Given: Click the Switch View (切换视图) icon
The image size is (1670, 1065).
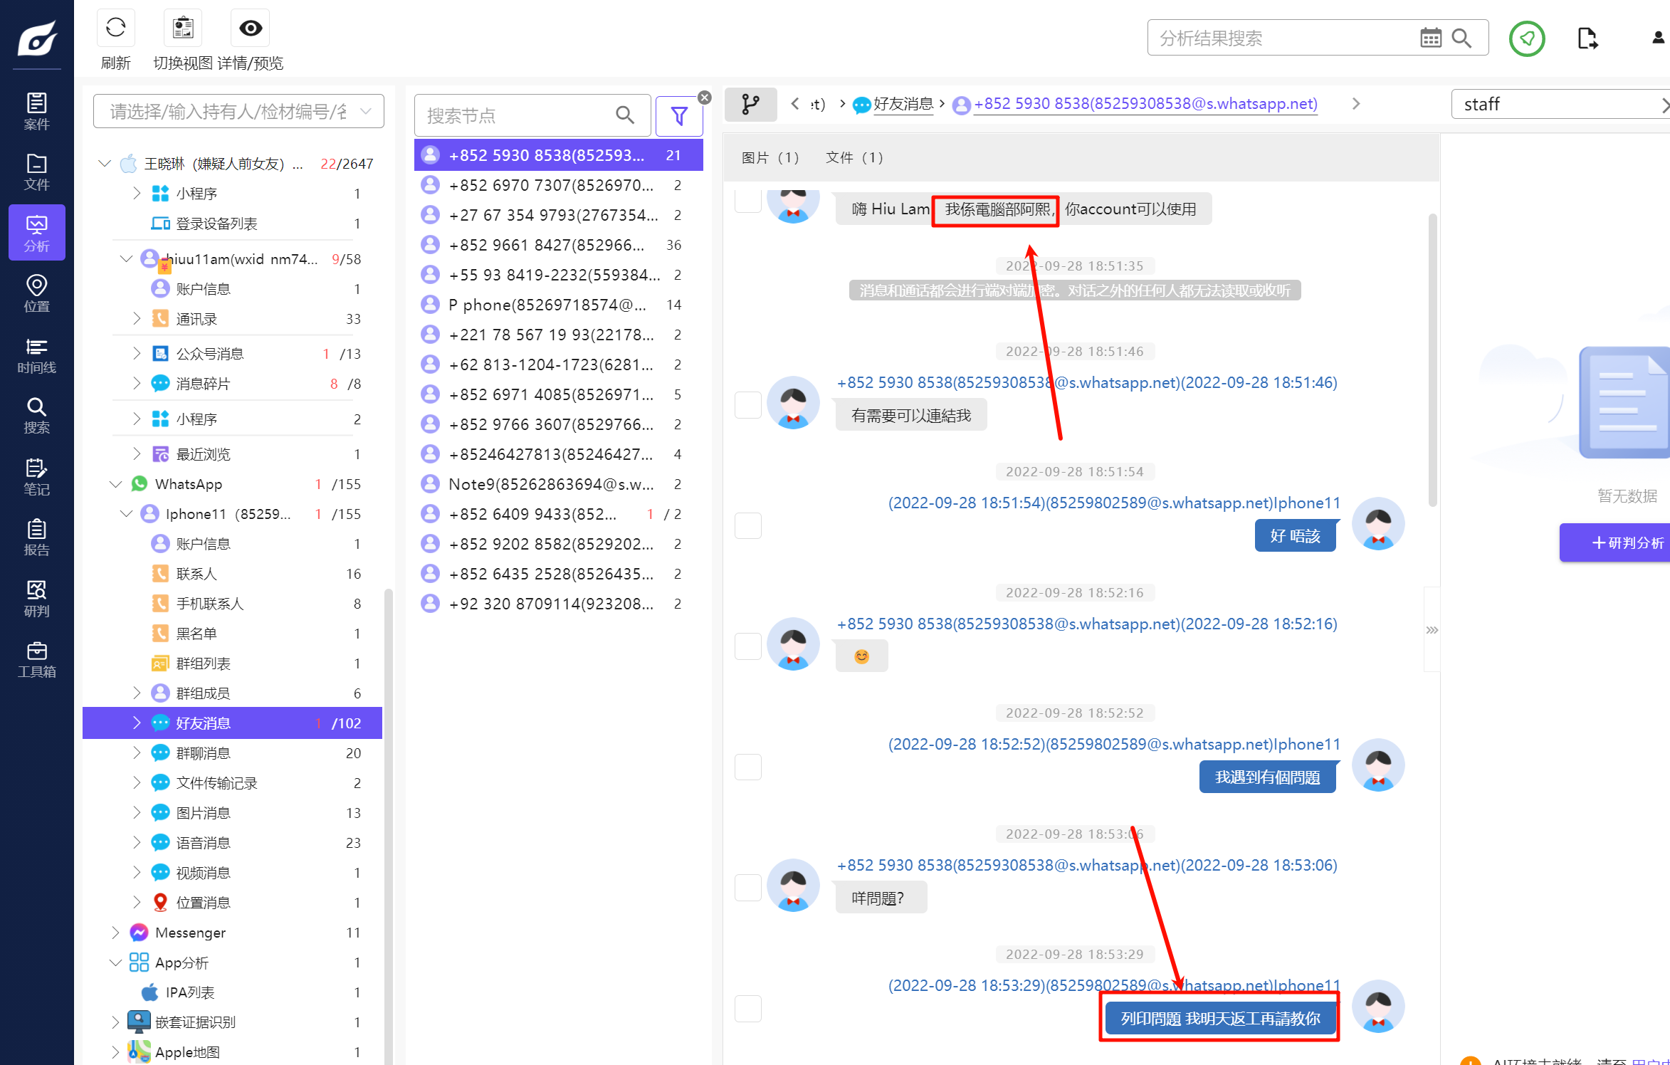Looking at the screenshot, I should (x=183, y=28).
